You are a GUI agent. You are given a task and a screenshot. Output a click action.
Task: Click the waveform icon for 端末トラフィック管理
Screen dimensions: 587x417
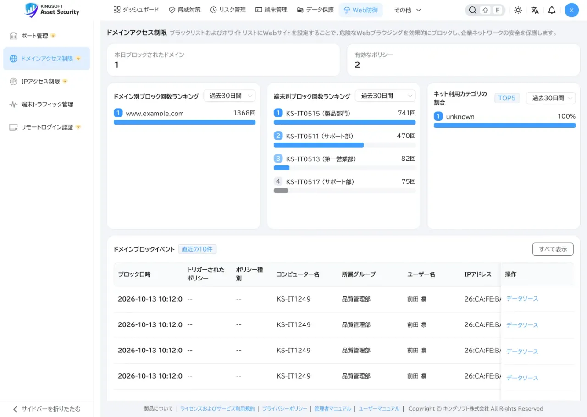[x=13, y=104]
